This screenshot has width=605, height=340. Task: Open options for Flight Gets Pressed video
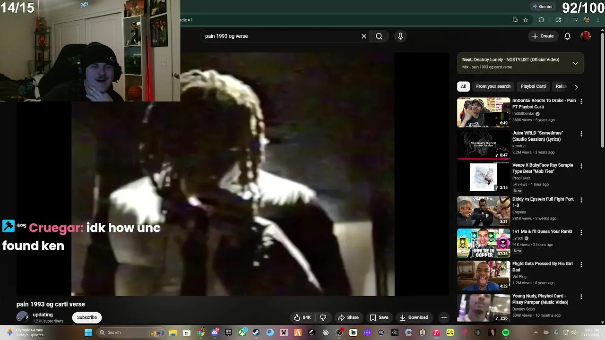tap(581, 264)
